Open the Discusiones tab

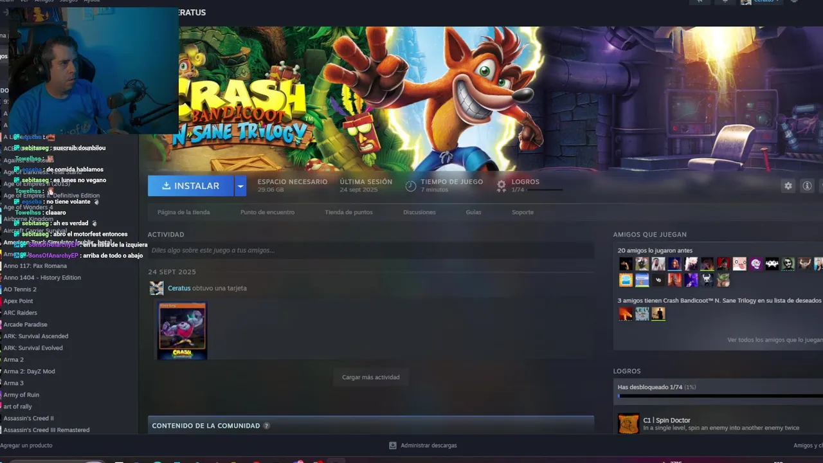419,212
